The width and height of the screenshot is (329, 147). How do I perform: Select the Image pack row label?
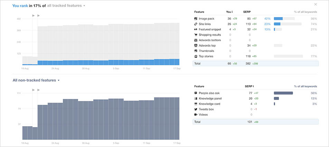[206, 19]
